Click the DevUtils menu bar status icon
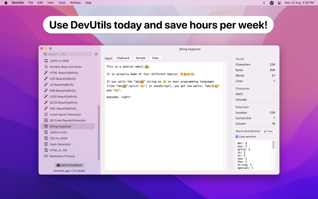The width and height of the screenshot is (318, 199). (271, 3)
